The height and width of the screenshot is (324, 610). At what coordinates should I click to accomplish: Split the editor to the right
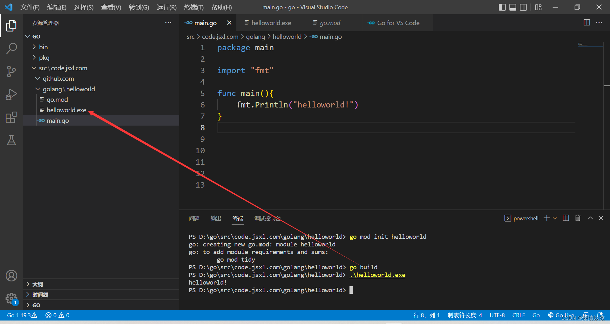(x=587, y=23)
